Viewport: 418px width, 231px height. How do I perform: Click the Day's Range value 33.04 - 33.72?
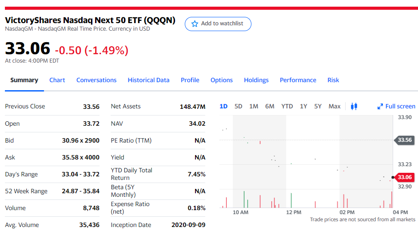click(80, 174)
